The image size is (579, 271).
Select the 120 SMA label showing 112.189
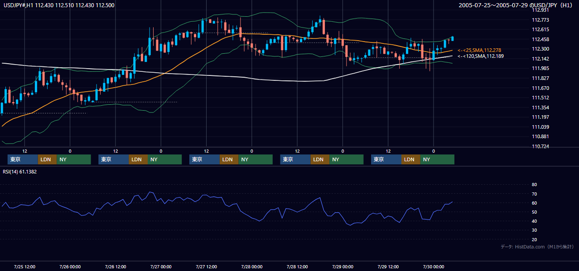click(480, 56)
